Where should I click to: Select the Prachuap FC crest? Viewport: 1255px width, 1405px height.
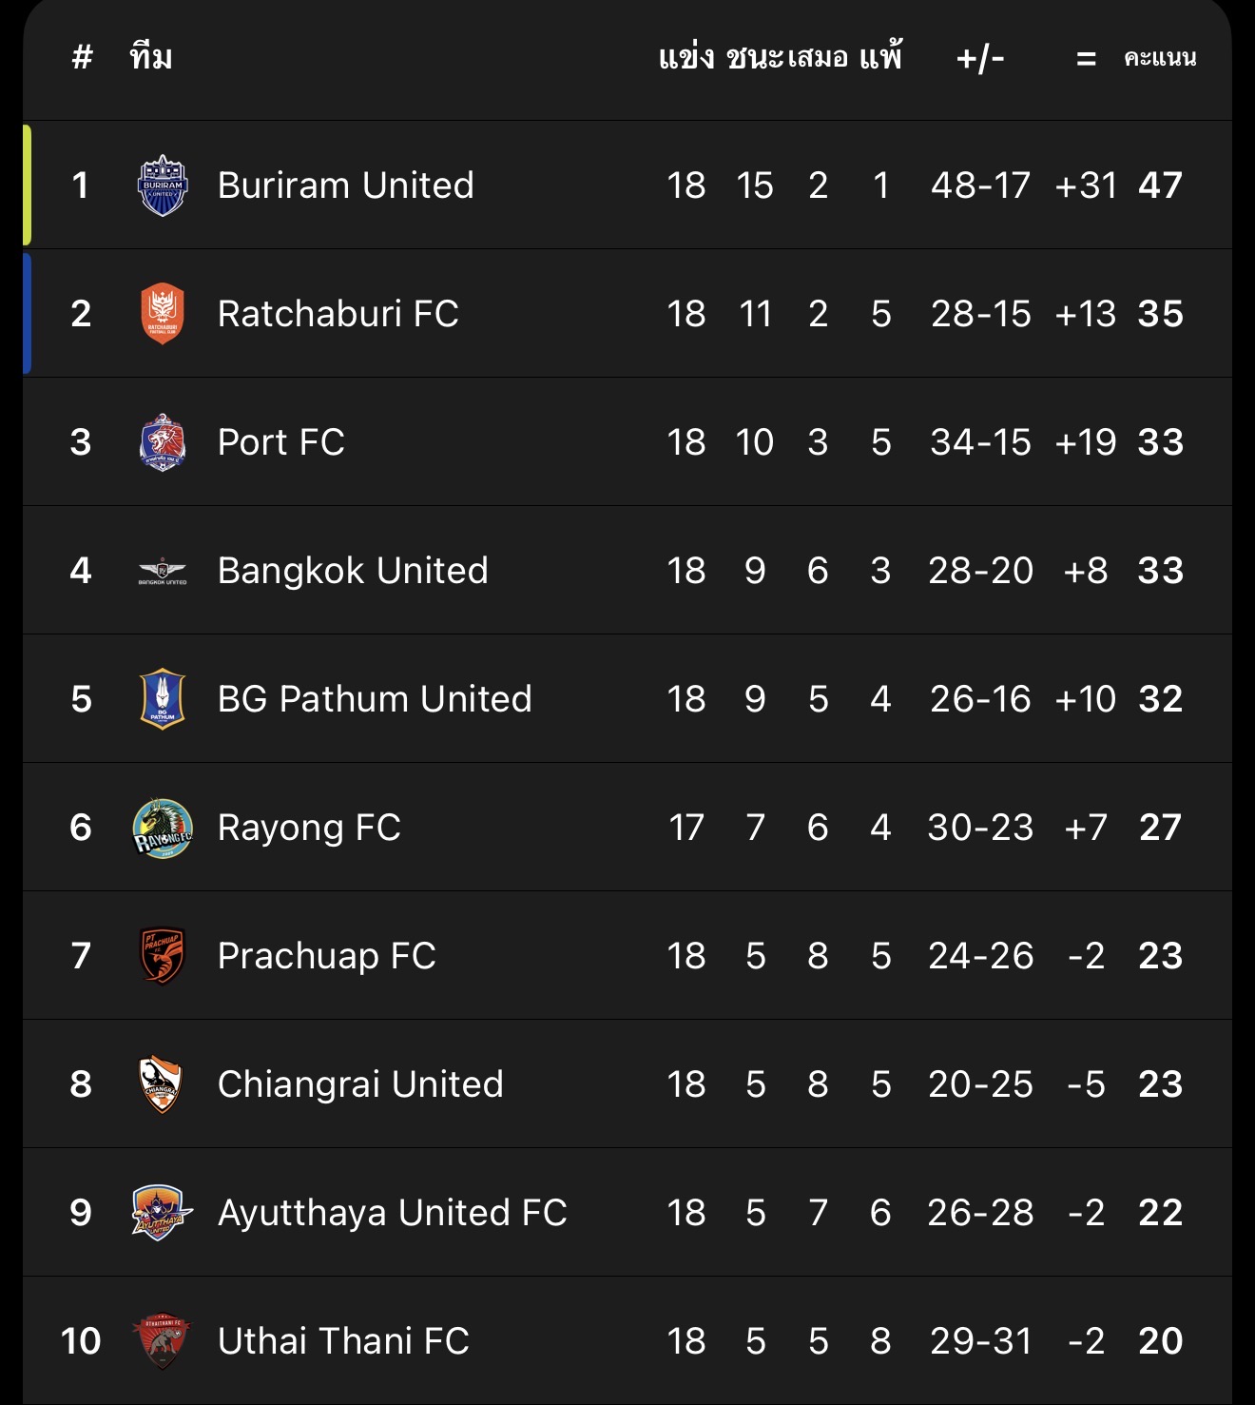pyautogui.click(x=163, y=956)
